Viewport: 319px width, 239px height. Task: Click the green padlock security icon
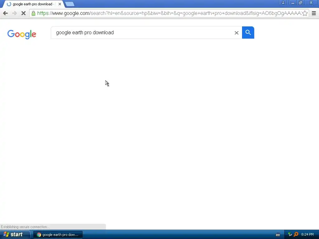point(33,13)
